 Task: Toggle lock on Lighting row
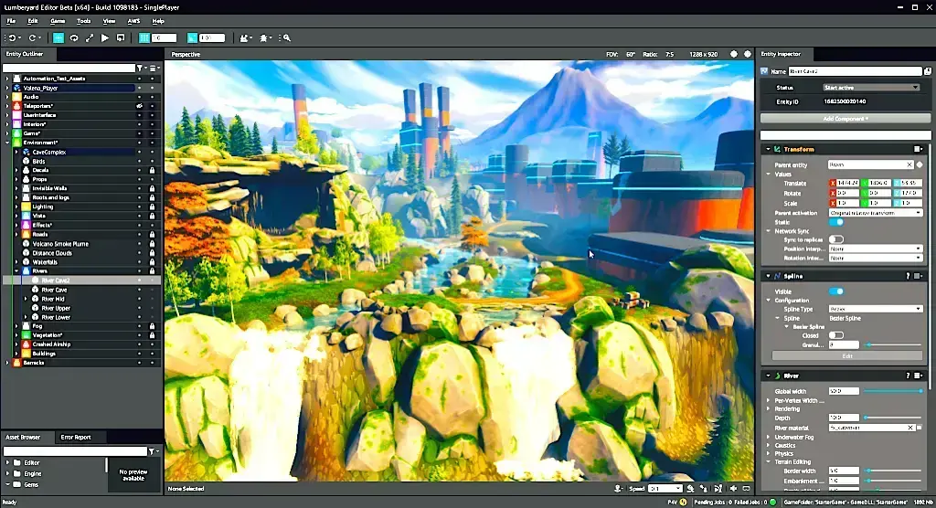click(x=153, y=206)
